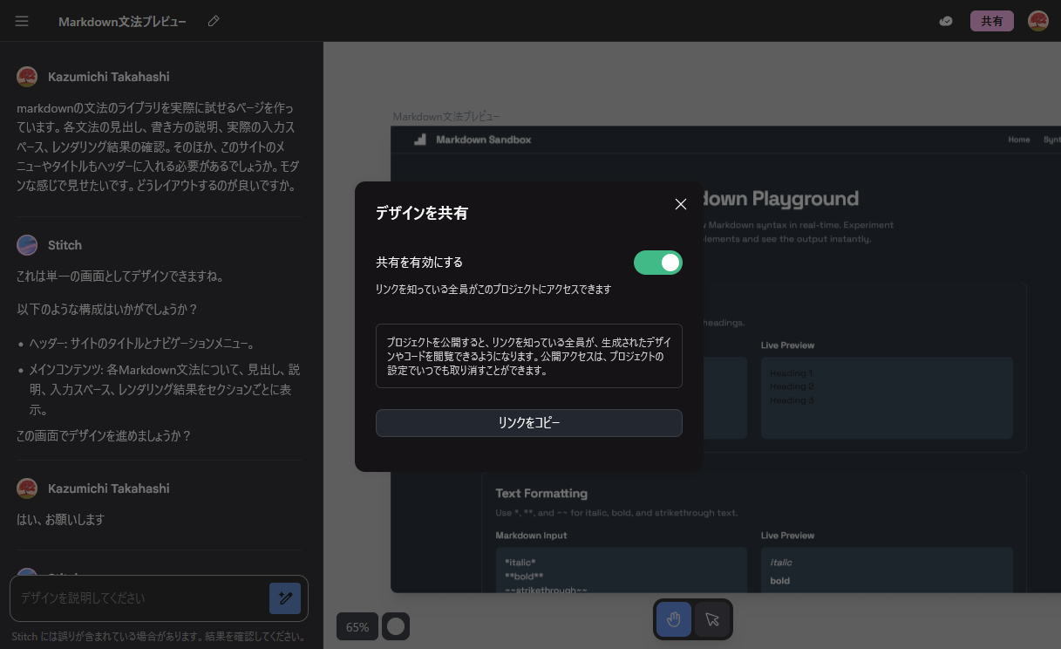Click the magic wand generate button
Viewport: 1061px width, 649px height.
point(285,598)
